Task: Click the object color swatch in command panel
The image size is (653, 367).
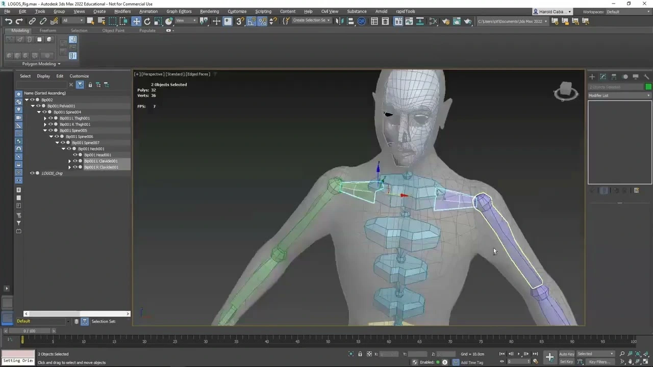Action: (x=648, y=87)
